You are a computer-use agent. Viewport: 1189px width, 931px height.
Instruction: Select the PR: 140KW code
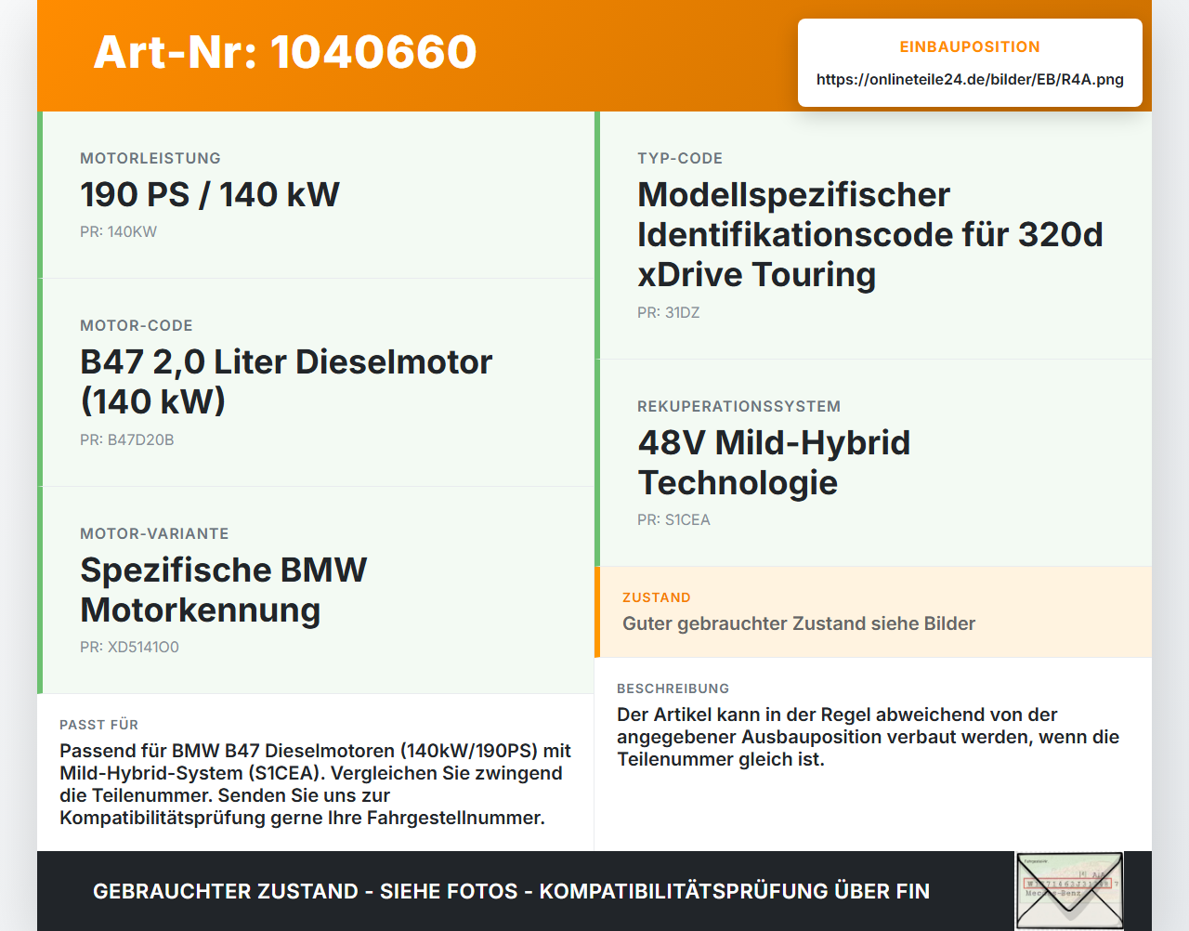coord(118,231)
